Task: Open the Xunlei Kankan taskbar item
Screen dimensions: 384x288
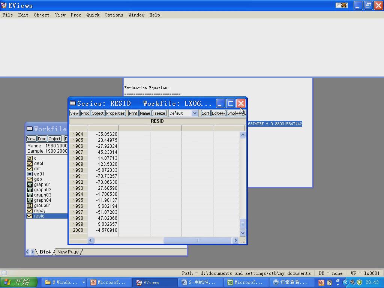Action: click(291, 282)
